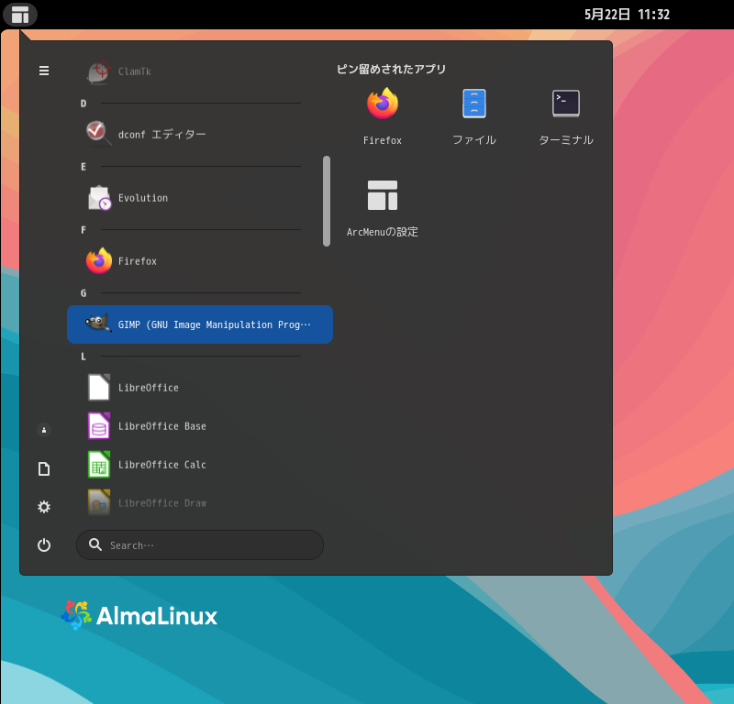Open the hamburger menu in ArcMenu sidebar
This screenshot has height=704, width=734.
44,71
